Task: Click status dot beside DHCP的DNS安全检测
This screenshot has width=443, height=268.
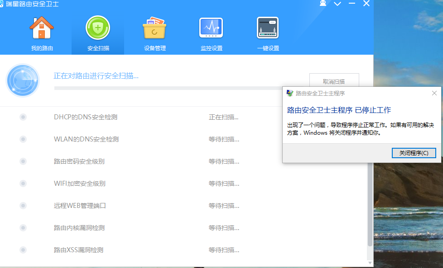Action: [23, 117]
